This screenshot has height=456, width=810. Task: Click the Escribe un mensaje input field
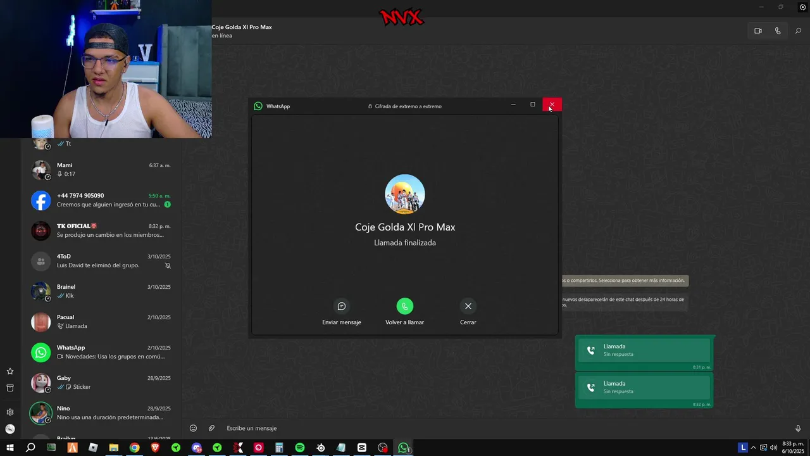(x=506, y=428)
